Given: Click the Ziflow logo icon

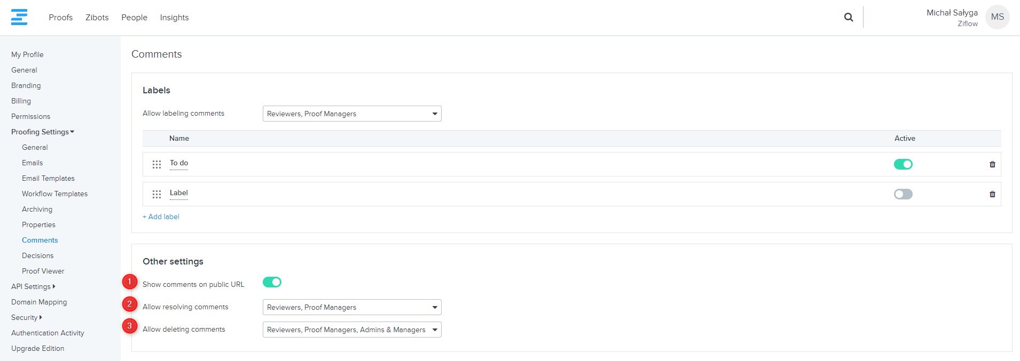Looking at the screenshot, I should [19, 17].
